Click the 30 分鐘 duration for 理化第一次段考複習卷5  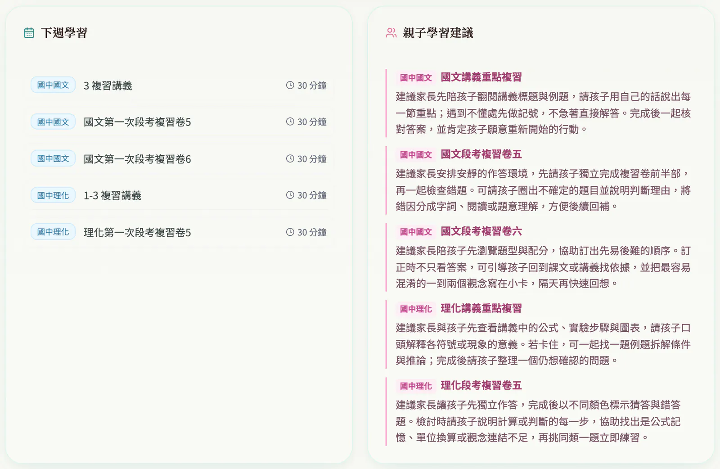coord(312,232)
